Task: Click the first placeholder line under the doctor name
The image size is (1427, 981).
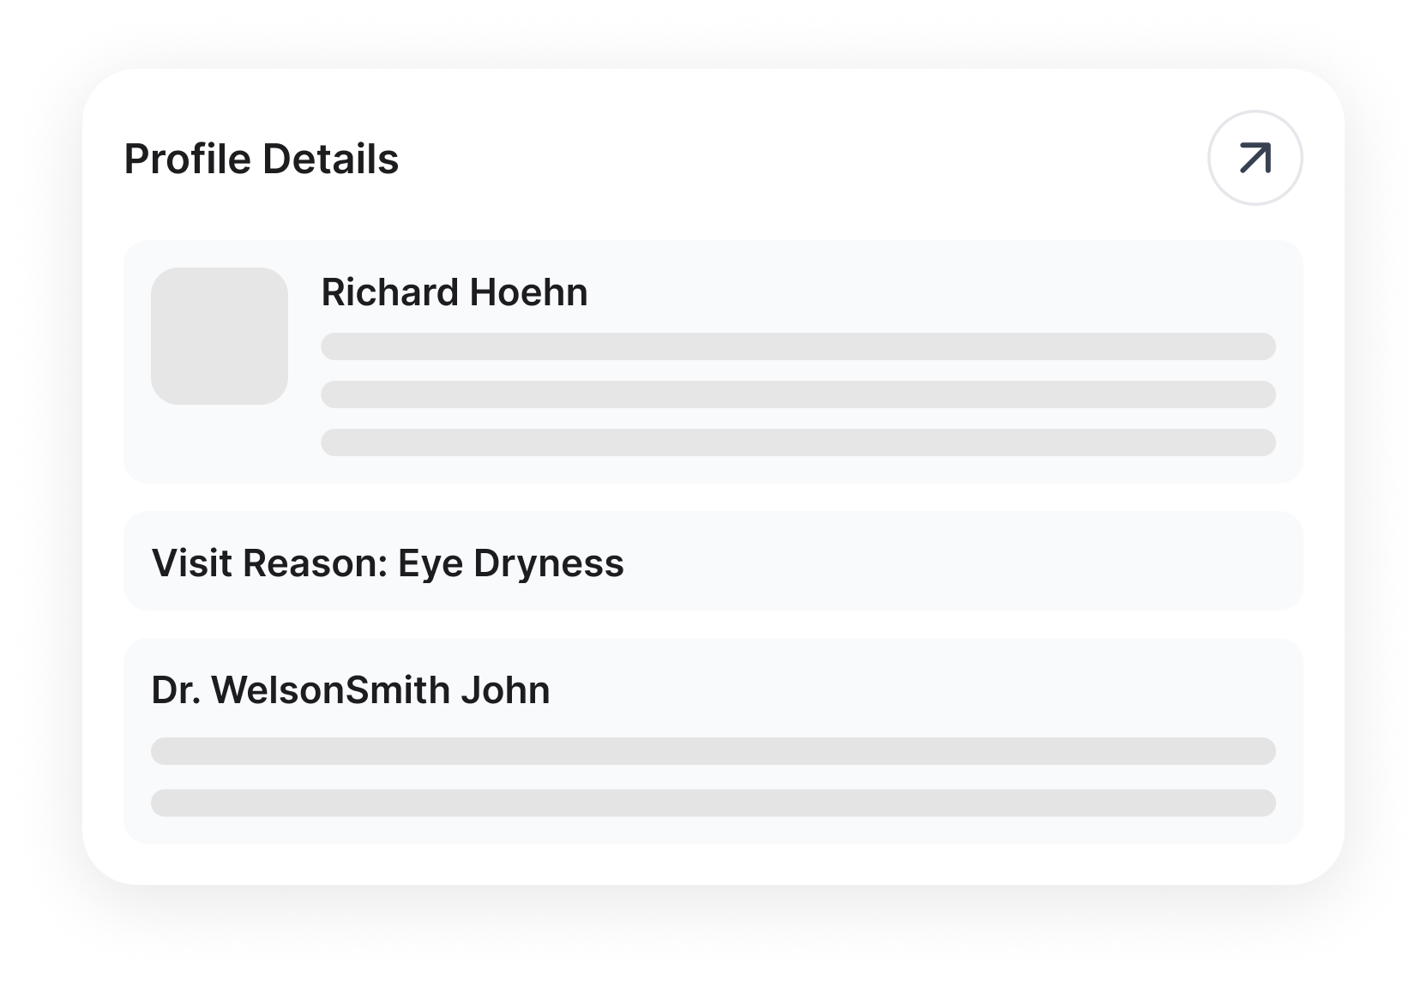Action: pyautogui.click(x=713, y=751)
